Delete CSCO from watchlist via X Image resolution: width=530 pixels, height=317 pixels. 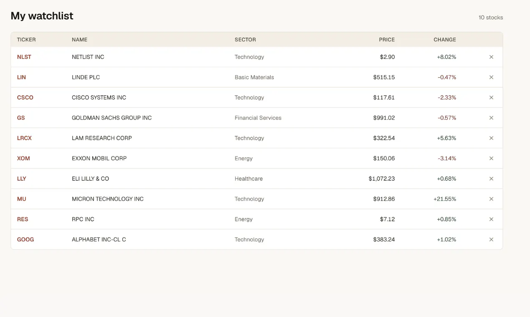(x=491, y=98)
